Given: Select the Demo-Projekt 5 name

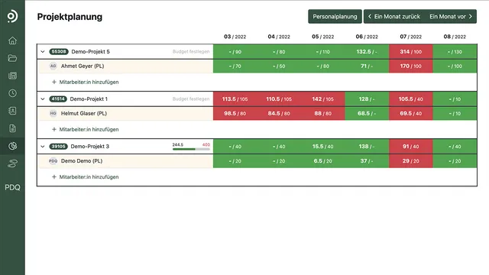Looking at the screenshot, I should click(x=90, y=52).
